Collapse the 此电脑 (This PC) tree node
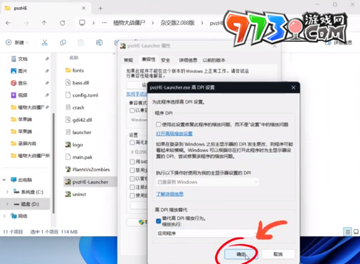This screenshot has height=264, width=360. [x=4, y=180]
